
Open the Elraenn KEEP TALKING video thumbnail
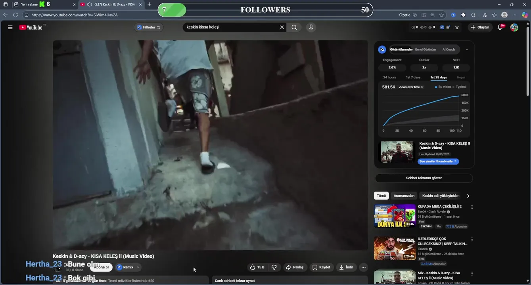pyautogui.click(x=395, y=248)
